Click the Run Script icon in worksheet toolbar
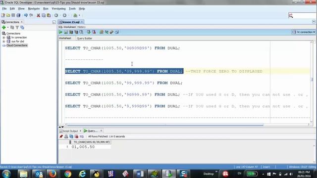317x178 pixels. 66,32
